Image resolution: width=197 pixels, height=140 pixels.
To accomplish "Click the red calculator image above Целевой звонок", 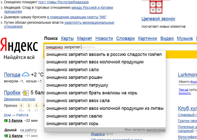I will point(156,7).
